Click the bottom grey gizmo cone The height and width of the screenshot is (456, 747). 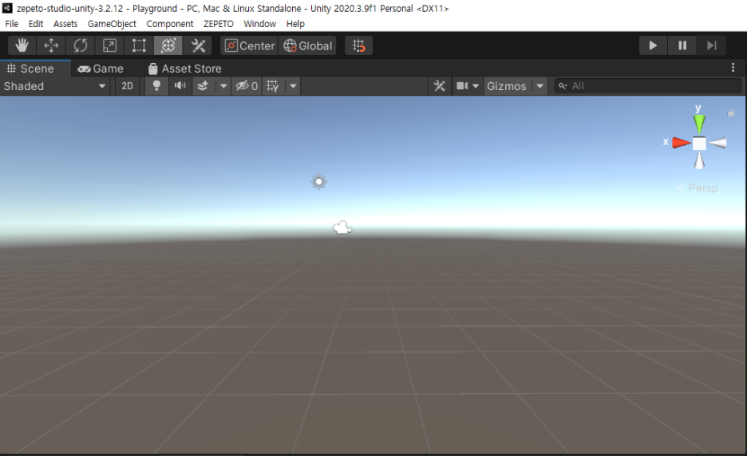(699, 160)
